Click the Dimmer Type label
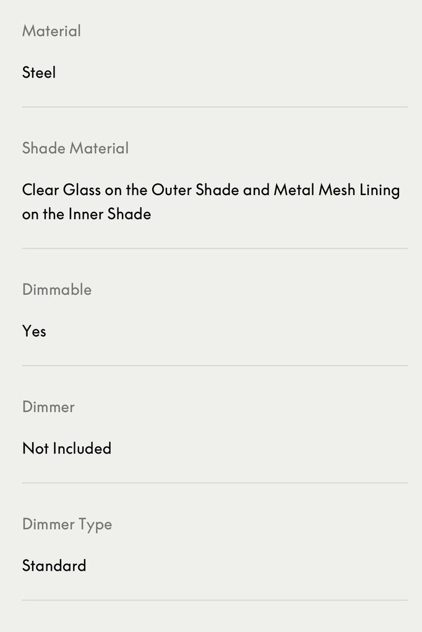Image resolution: width=422 pixels, height=632 pixels. point(67,524)
